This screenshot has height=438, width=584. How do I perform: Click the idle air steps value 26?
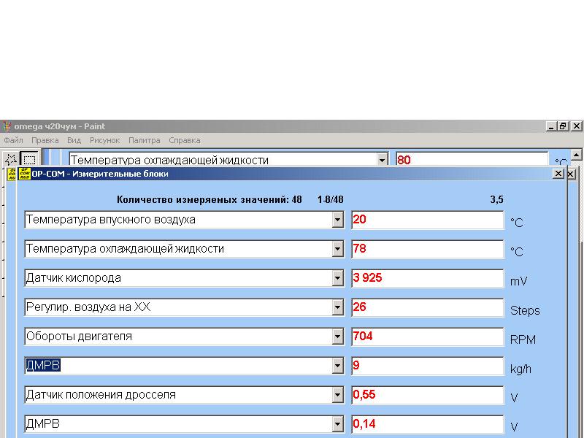(x=428, y=307)
